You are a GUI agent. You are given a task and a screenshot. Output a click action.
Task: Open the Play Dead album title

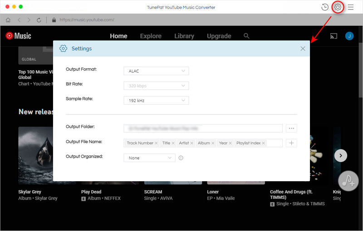pyautogui.click(x=91, y=192)
